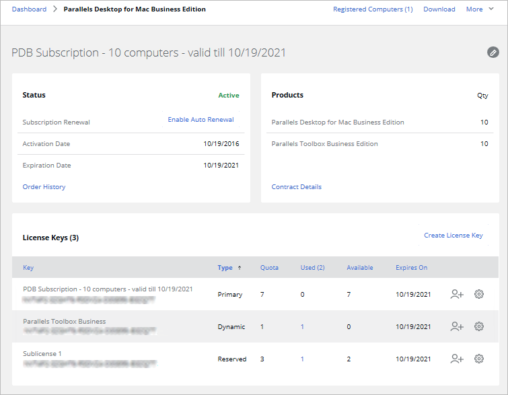Screen dimensions: 508x395
Task: Click invite user icon for Parallels Toolbox Business row
Action: [457, 326]
